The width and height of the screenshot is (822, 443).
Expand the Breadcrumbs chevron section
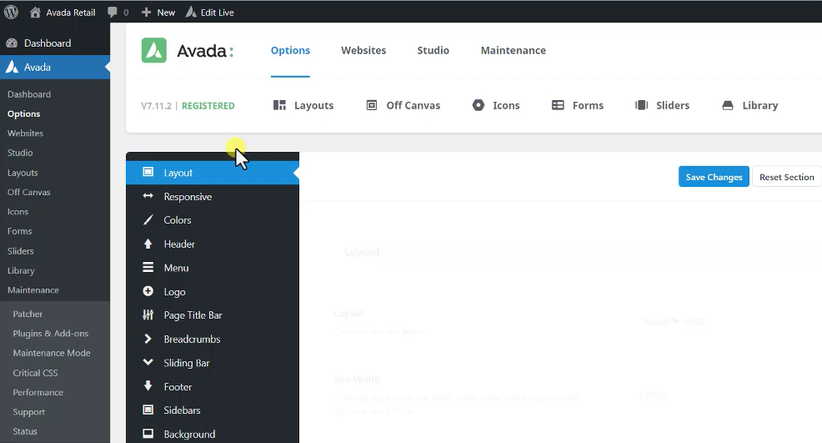[x=192, y=340]
